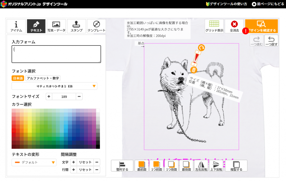Pick the black color swatch
The height and width of the screenshot is (181, 286).
click(x=98, y=147)
